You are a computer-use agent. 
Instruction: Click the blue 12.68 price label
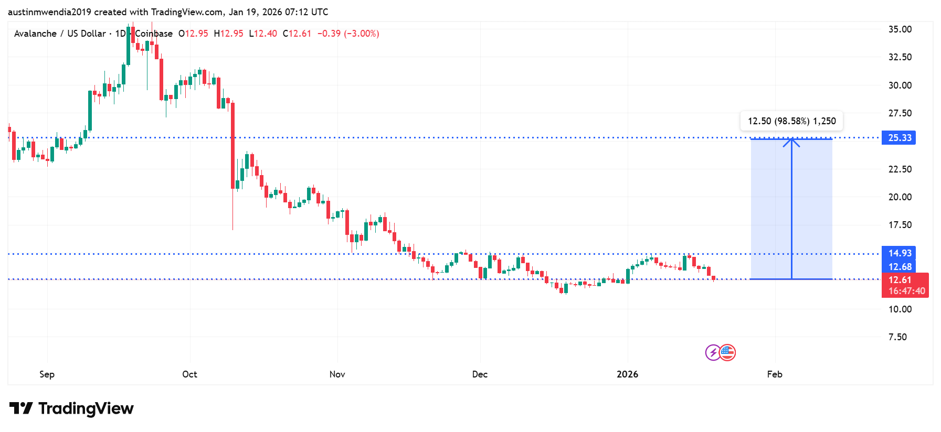pyautogui.click(x=898, y=267)
